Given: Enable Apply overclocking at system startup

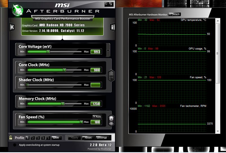Looking at the screenshot, I should [15, 145].
